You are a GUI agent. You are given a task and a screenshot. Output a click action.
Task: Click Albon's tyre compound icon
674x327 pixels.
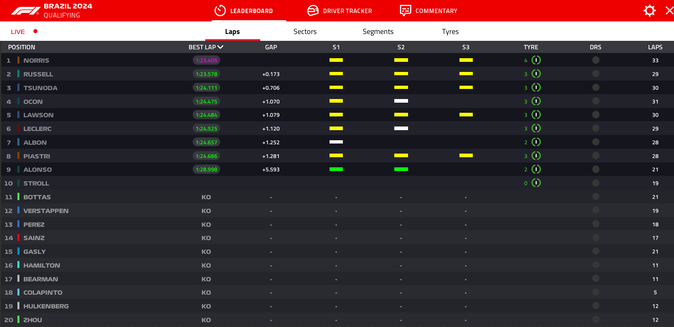point(536,142)
